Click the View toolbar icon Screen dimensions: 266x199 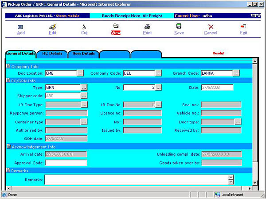click(116, 27)
